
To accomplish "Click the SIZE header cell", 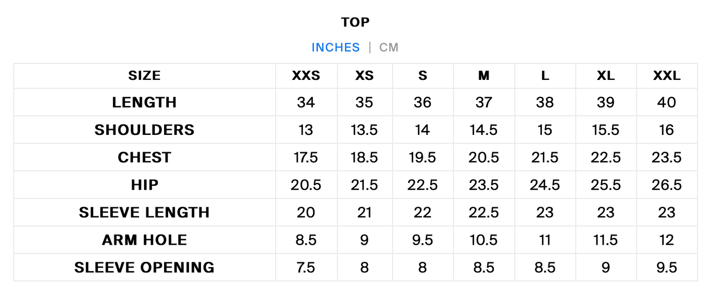I will point(144,76).
